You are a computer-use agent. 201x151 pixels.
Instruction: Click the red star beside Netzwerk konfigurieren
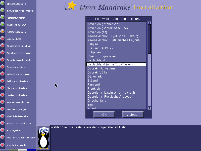click(x=3, y=74)
